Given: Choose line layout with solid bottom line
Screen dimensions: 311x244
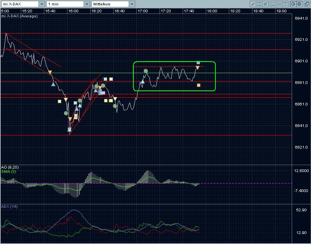Looking at the screenshot, I should pos(273,4).
